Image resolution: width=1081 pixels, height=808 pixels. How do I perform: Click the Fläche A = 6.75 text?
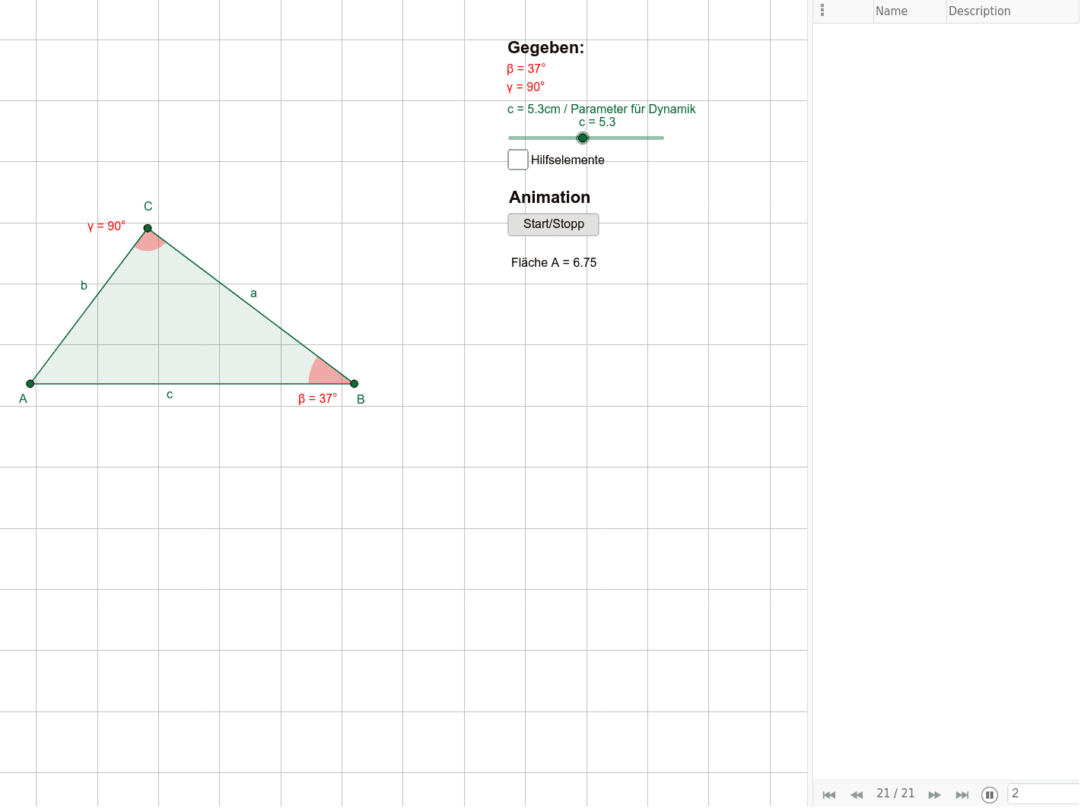[554, 262]
